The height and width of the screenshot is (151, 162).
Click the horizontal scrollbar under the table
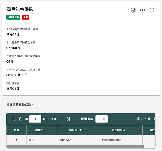tap(75, 146)
